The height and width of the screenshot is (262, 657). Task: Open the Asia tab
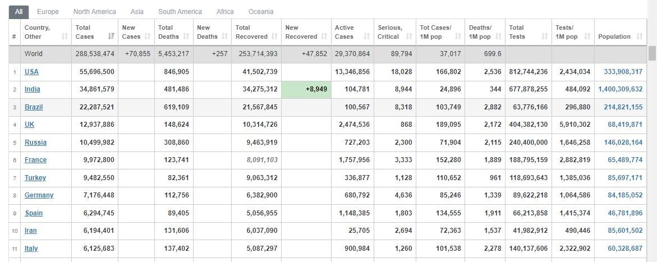pos(137,12)
